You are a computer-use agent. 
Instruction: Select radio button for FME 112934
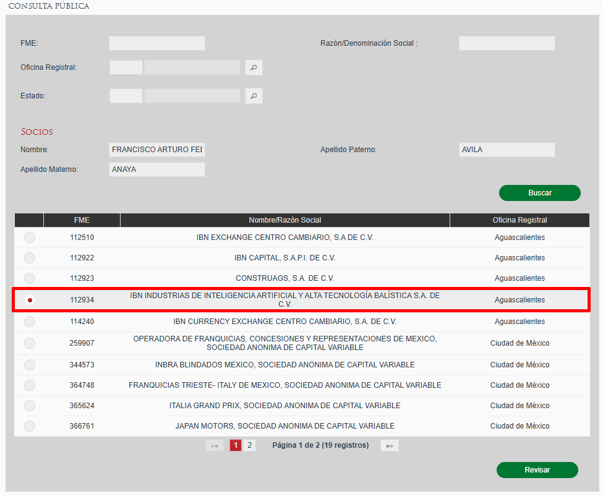click(x=30, y=300)
